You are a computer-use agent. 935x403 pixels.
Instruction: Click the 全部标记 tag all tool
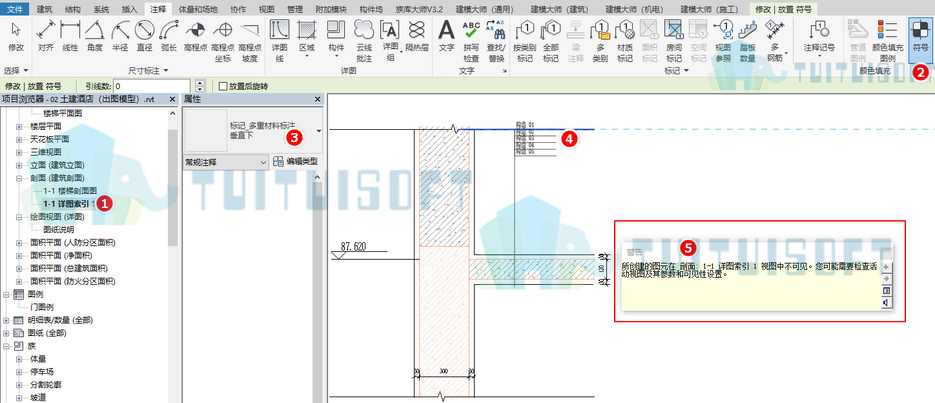pyautogui.click(x=551, y=41)
